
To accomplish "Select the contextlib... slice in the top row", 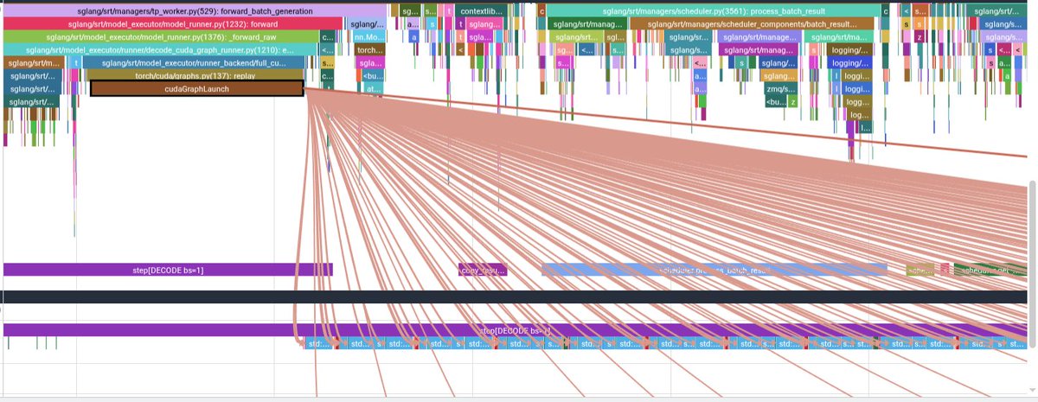I will pos(483,11).
